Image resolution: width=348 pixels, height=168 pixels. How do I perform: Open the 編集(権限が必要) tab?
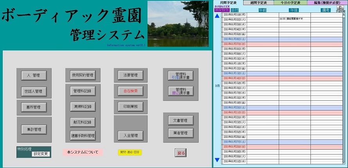click(327, 3)
